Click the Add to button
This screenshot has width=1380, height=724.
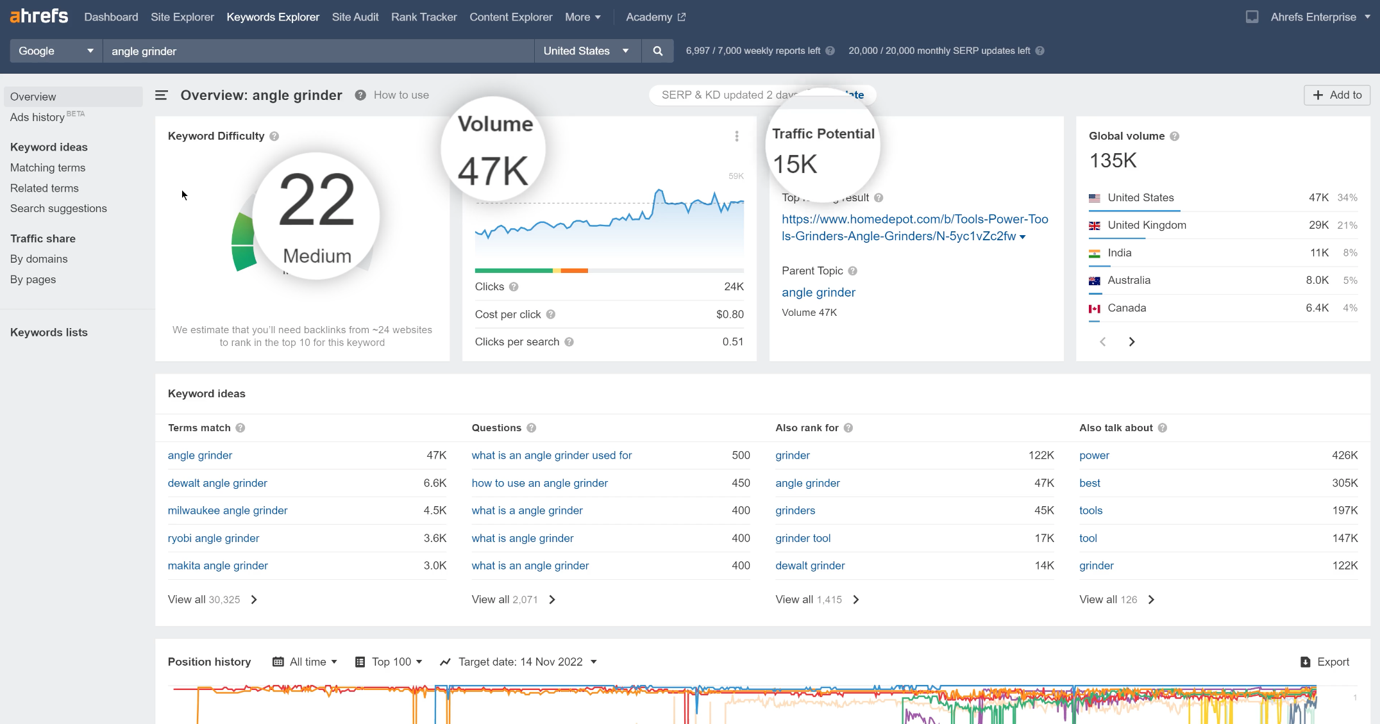tap(1336, 95)
